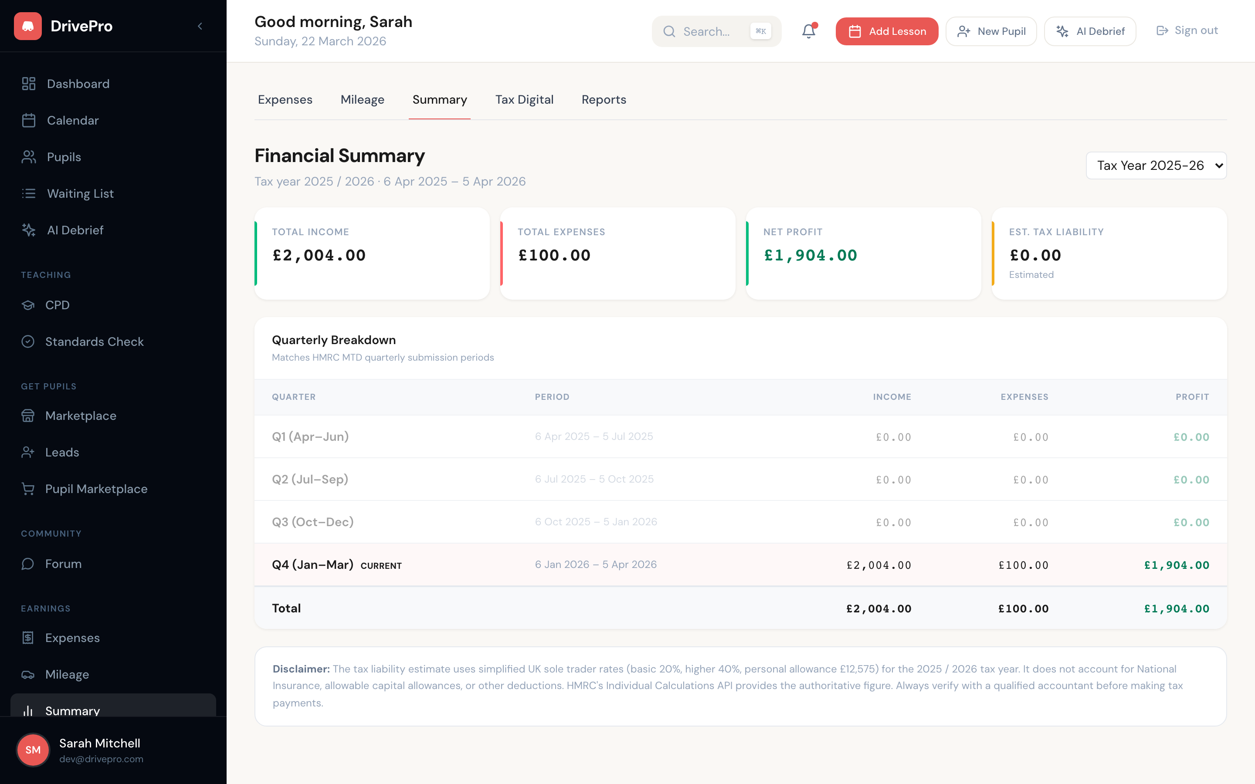Click the DrivePro logo
The image size is (1255, 784).
(x=63, y=26)
